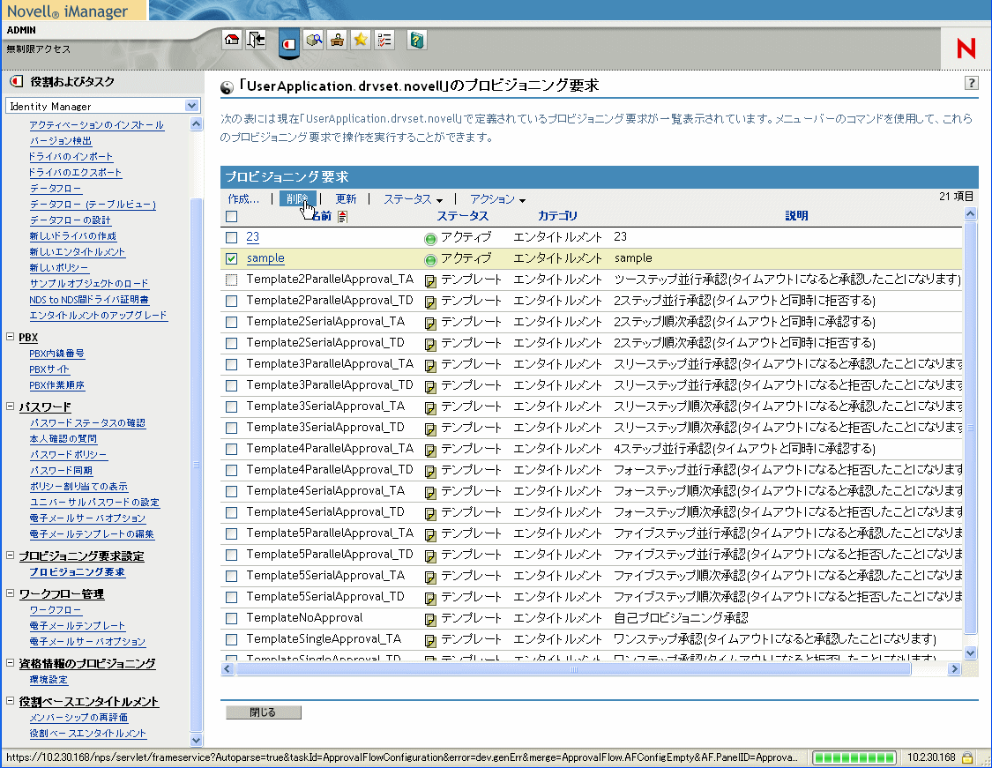Open the ステータス dropdown in the action bar
This screenshot has width=992, height=768.
[413, 198]
